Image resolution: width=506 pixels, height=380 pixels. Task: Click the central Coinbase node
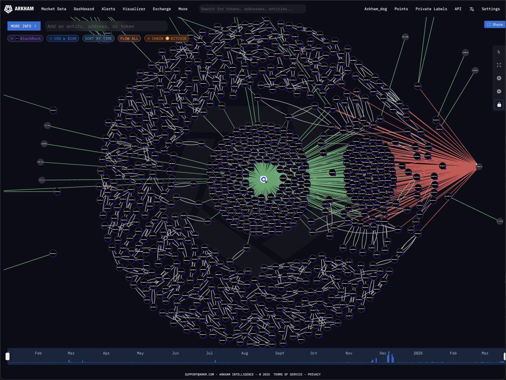tap(264, 180)
